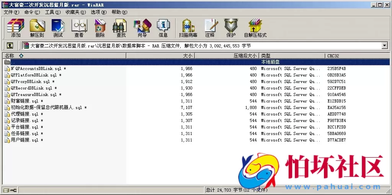Click file icon of 财富链接.sql
Viewport: 392px width, 195px height.
(7, 101)
